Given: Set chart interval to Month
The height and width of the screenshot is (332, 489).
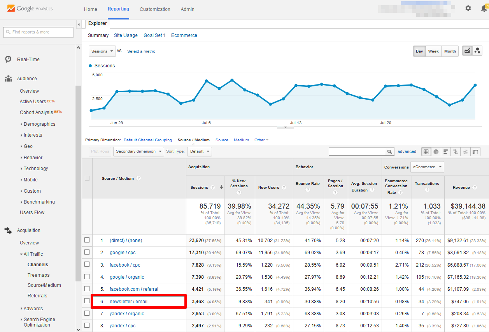Looking at the screenshot, I should (450, 51).
